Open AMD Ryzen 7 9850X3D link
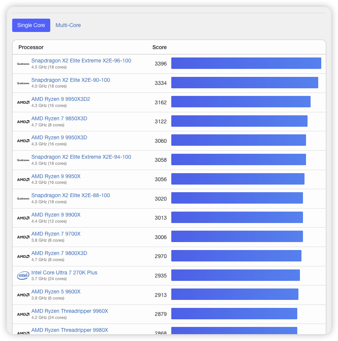The image size is (338, 341). [x=59, y=118]
